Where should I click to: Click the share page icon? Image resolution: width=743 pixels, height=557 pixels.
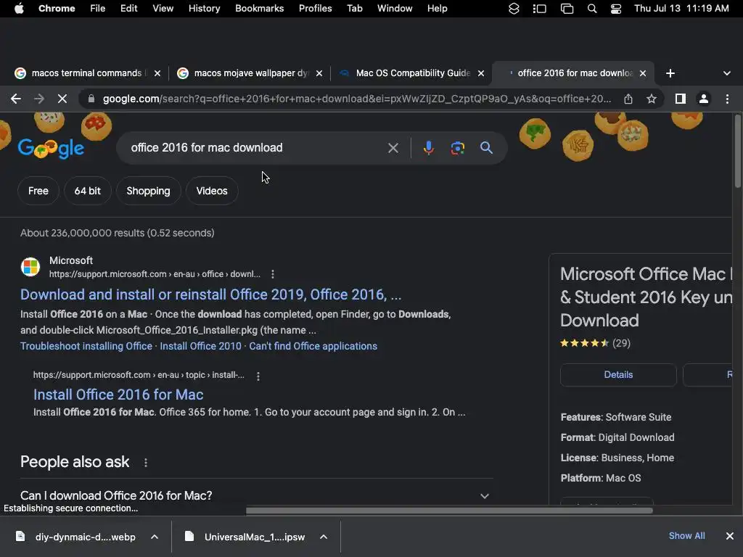[628, 99]
